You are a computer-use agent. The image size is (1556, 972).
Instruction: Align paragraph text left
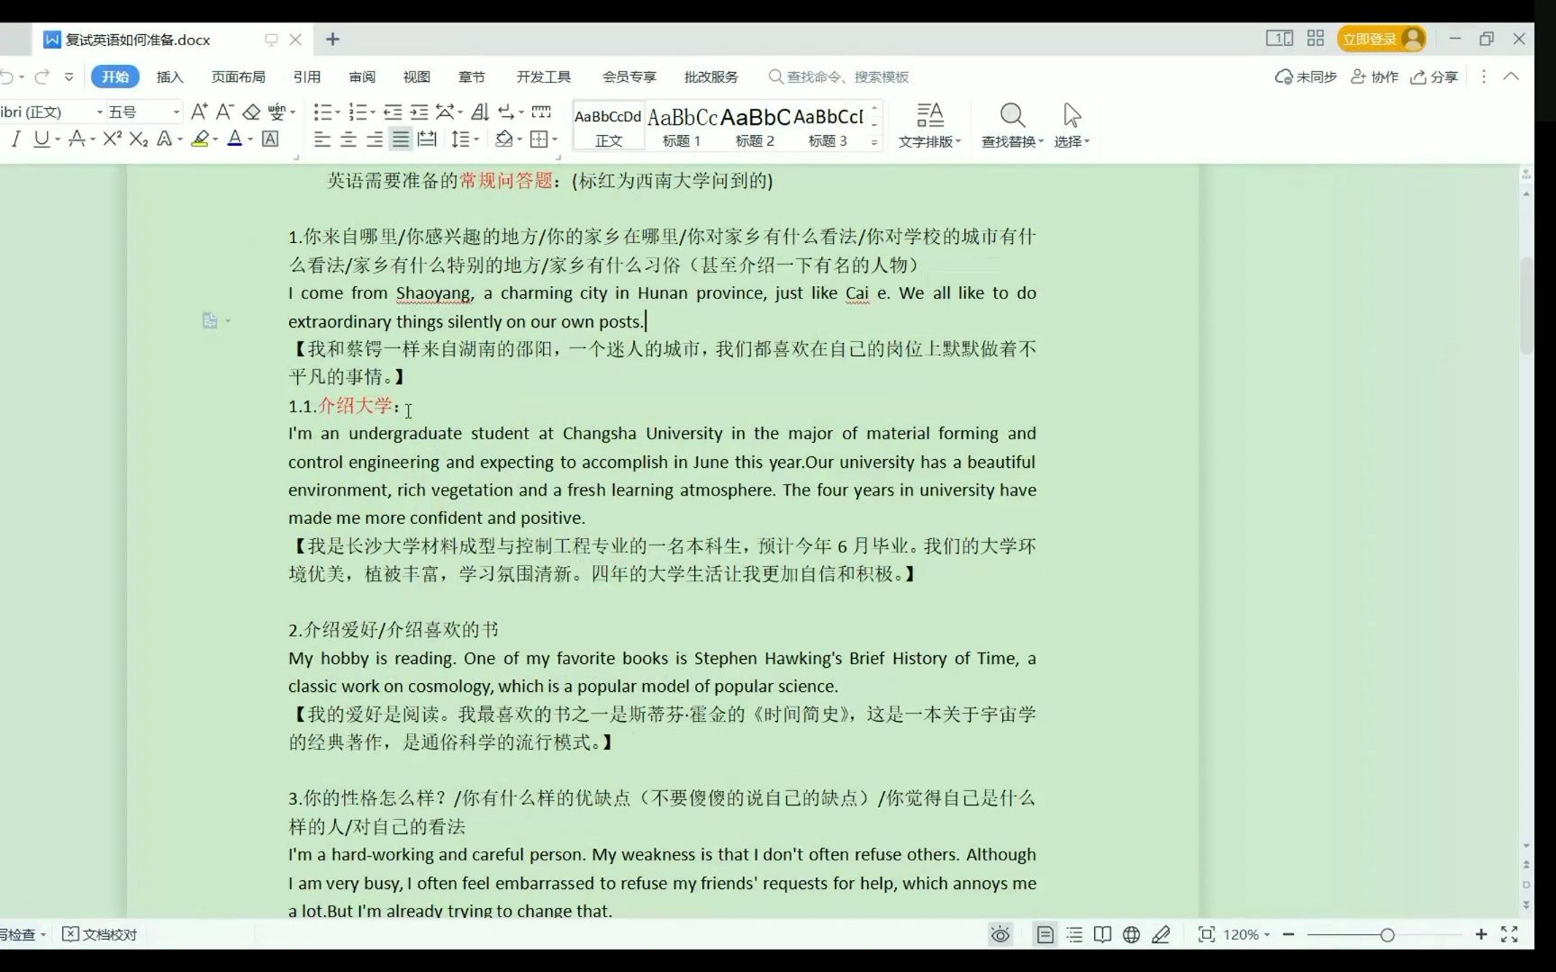tap(321, 139)
